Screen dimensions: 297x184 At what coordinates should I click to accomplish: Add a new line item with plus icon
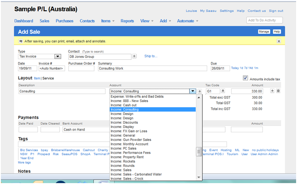(272, 91)
